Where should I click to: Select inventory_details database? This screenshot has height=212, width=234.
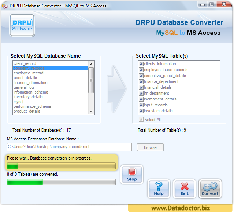51,97
